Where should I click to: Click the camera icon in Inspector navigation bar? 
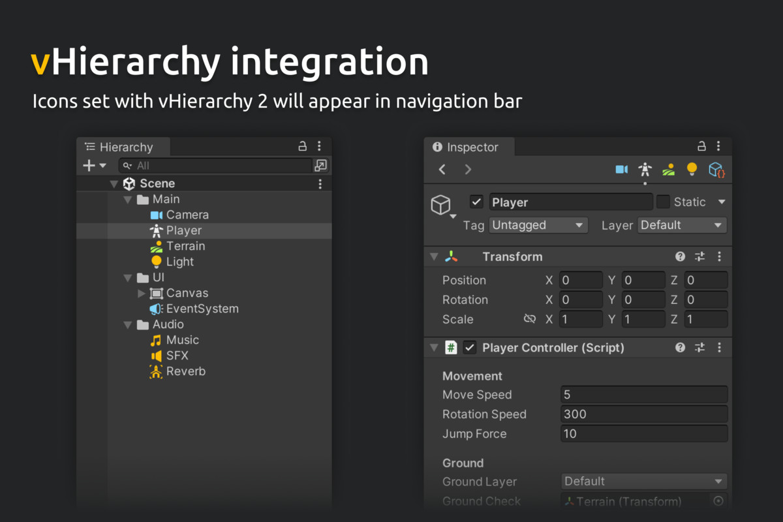(x=621, y=170)
